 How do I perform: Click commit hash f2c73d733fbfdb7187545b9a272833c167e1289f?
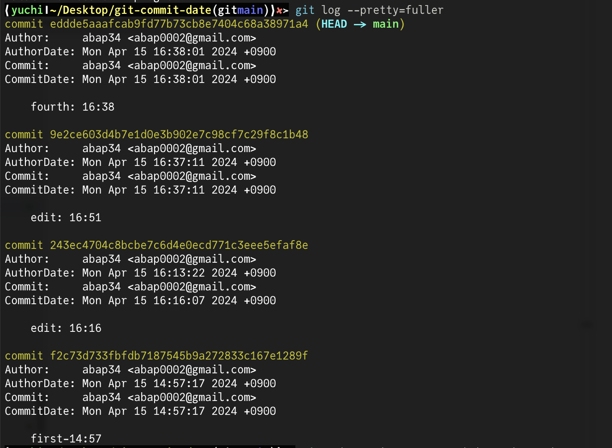coord(179,356)
